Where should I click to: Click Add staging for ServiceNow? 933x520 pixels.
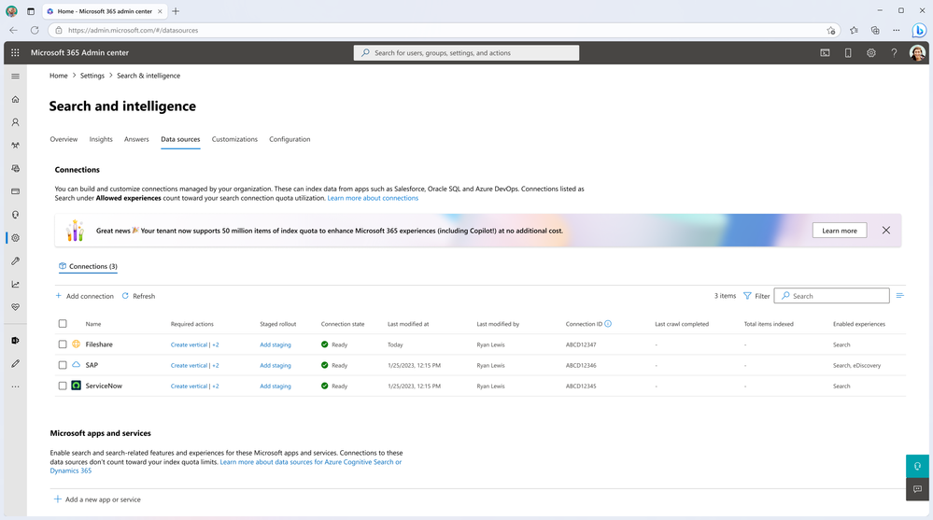276,386
